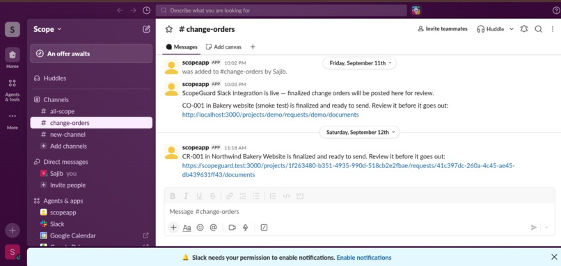Toggle ordered list formatting
The width and height of the screenshot is (561, 266).
tap(243, 196)
